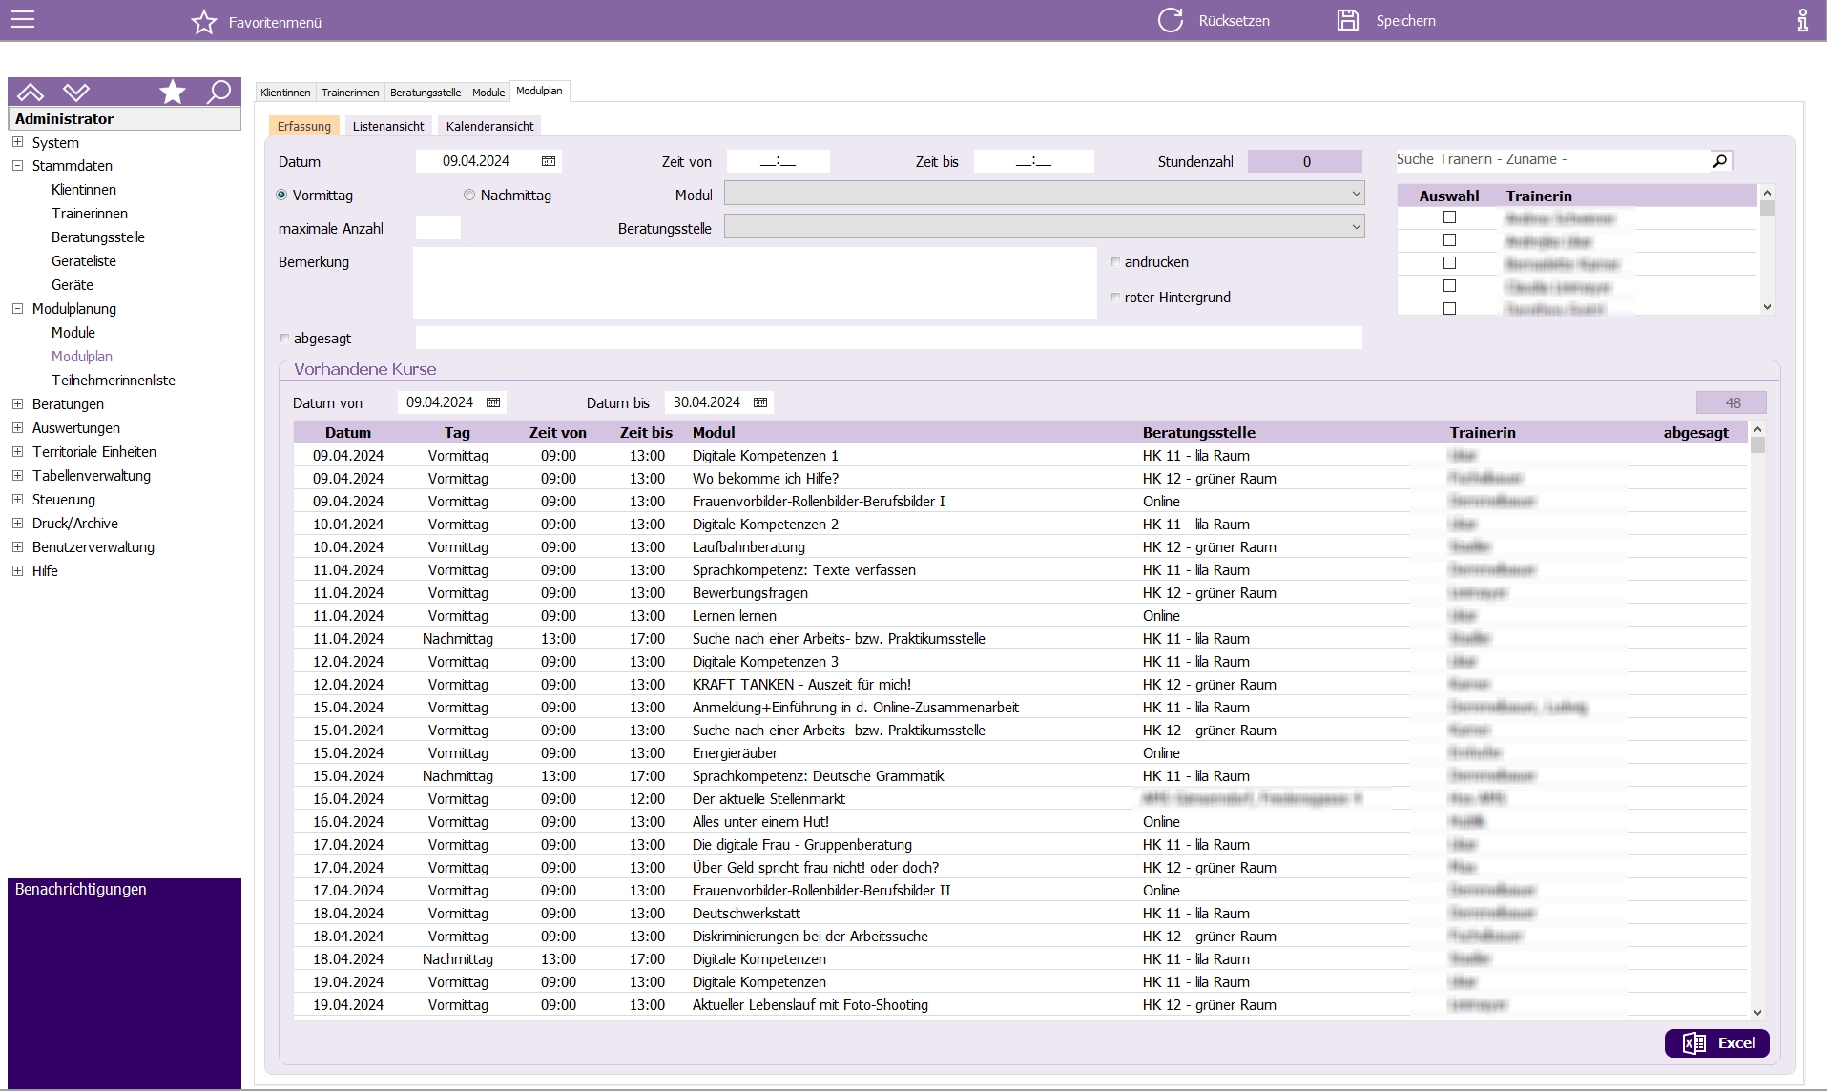Image resolution: width=1827 pixels, height=1091 pixels.
Task: Enable the andrucken checkbox
Action: coord(1115,262)
